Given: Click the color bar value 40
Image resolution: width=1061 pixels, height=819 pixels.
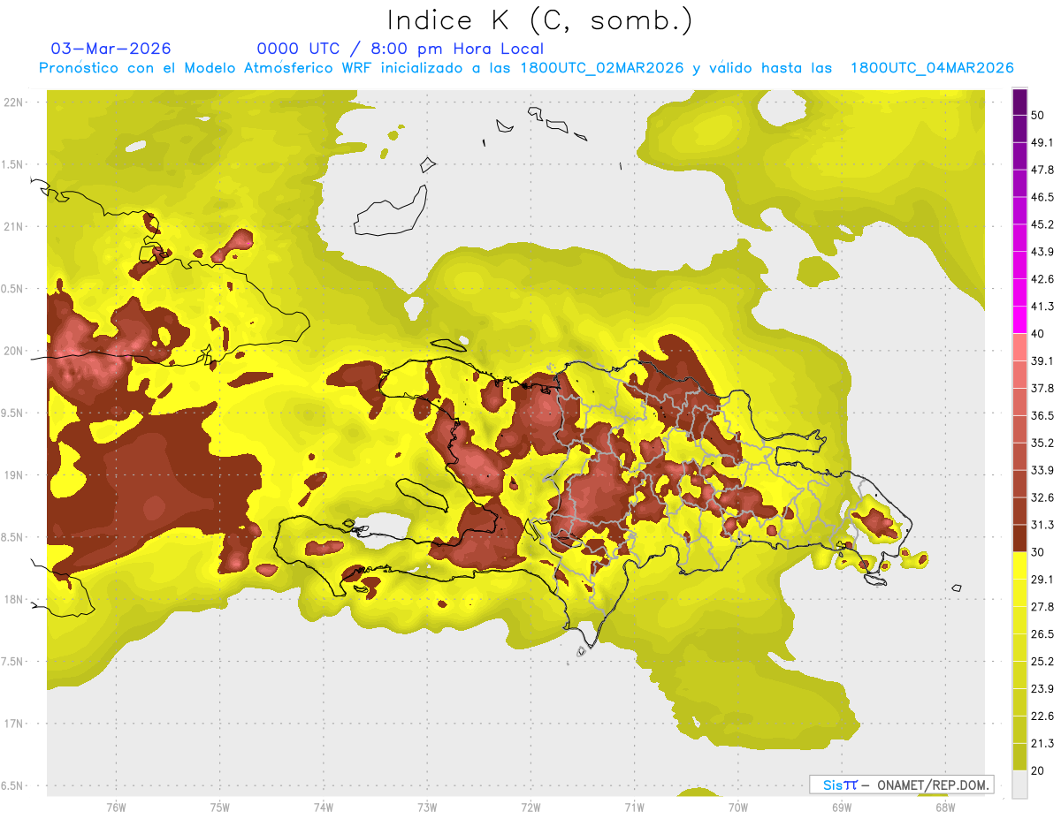Looking at the screenshot, I should point(1038,334).
